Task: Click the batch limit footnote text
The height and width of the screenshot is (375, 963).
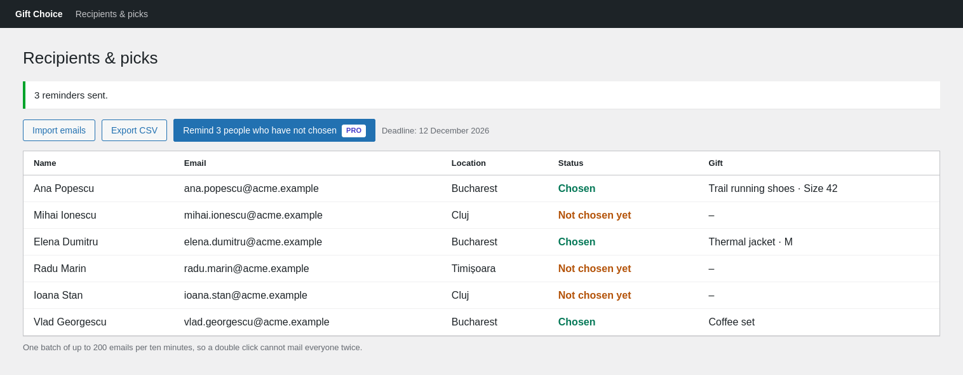Action: pyautogui.click(x=192, y=348)
